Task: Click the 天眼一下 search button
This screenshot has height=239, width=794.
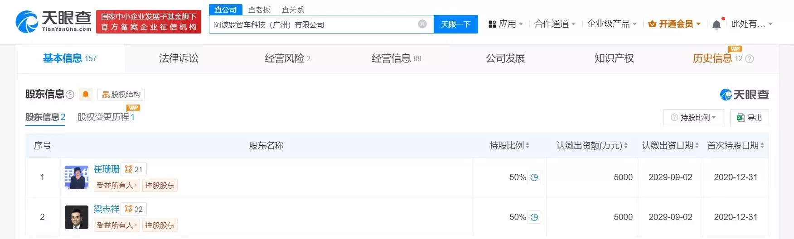Action: [x=455, y=24]
